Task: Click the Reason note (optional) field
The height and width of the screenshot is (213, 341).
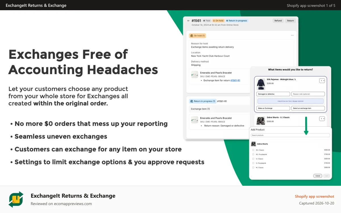Action: 308,94
